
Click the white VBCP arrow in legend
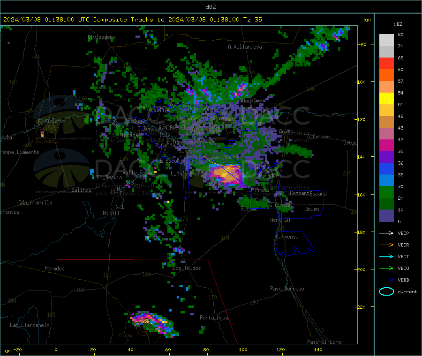point(386,233)
